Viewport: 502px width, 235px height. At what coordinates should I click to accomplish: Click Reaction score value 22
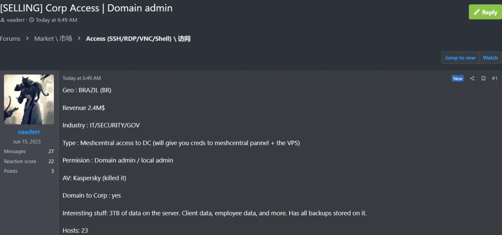51,162
